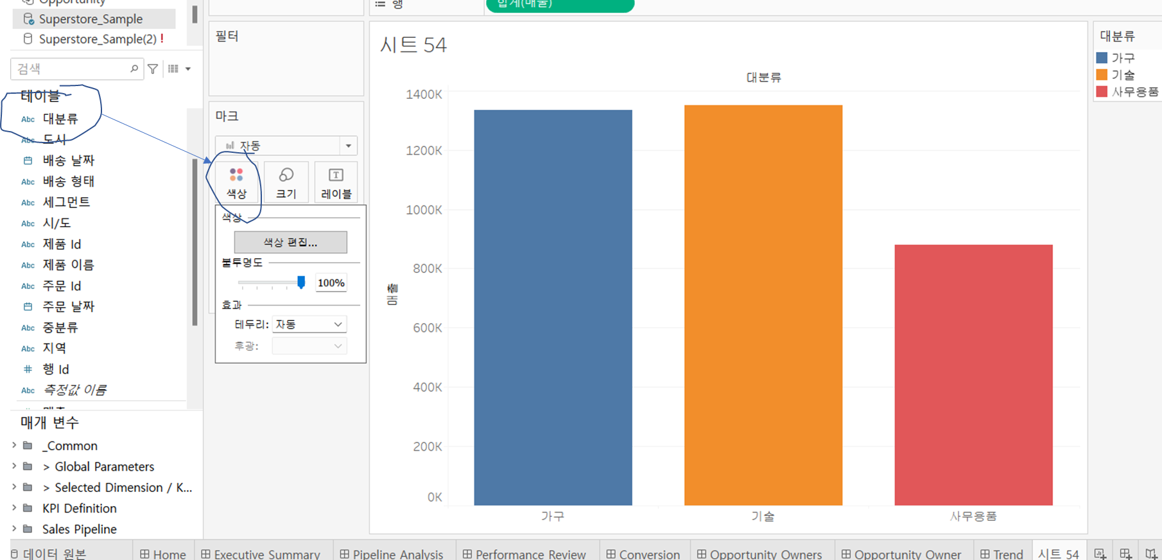Click the 검색 search field

coord(77,69)
